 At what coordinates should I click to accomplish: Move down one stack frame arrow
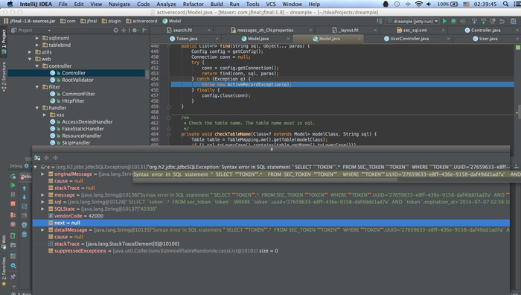click(x=25, y=197)
